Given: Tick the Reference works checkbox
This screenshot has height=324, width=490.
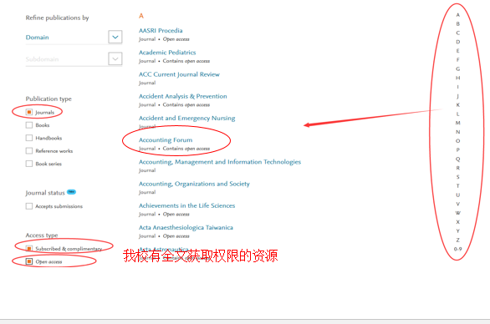Looking at the screenshot, I should pyautogui.click(x=29, y=151).
